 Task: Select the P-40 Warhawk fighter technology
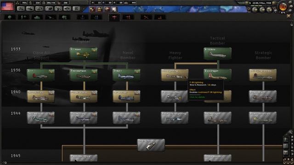point(84,75)
